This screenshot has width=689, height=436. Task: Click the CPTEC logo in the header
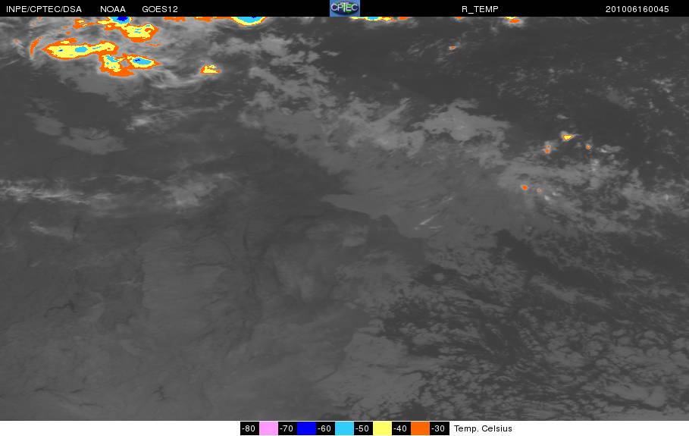345,8
